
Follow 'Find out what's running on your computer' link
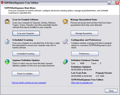[x=29, y=83]
